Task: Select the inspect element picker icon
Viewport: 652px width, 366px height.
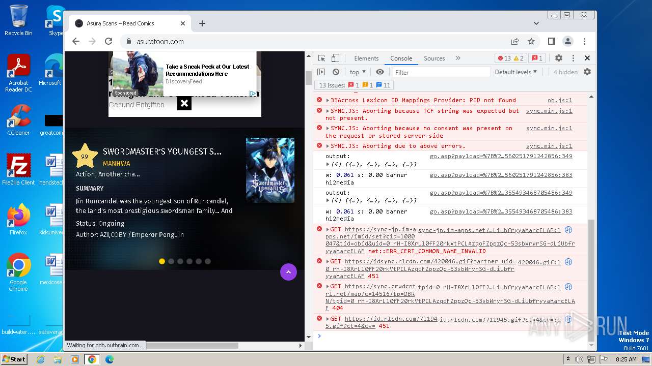Action: click(321, 58)
